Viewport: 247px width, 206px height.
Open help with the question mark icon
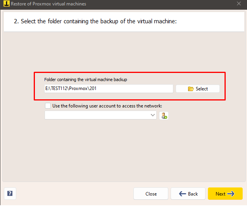coord(10,194)
